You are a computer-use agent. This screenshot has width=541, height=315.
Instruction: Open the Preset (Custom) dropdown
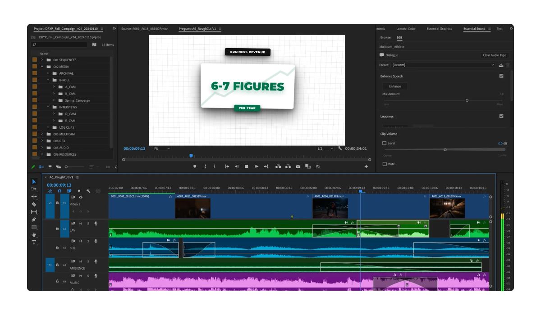click(x=443, y=65)
